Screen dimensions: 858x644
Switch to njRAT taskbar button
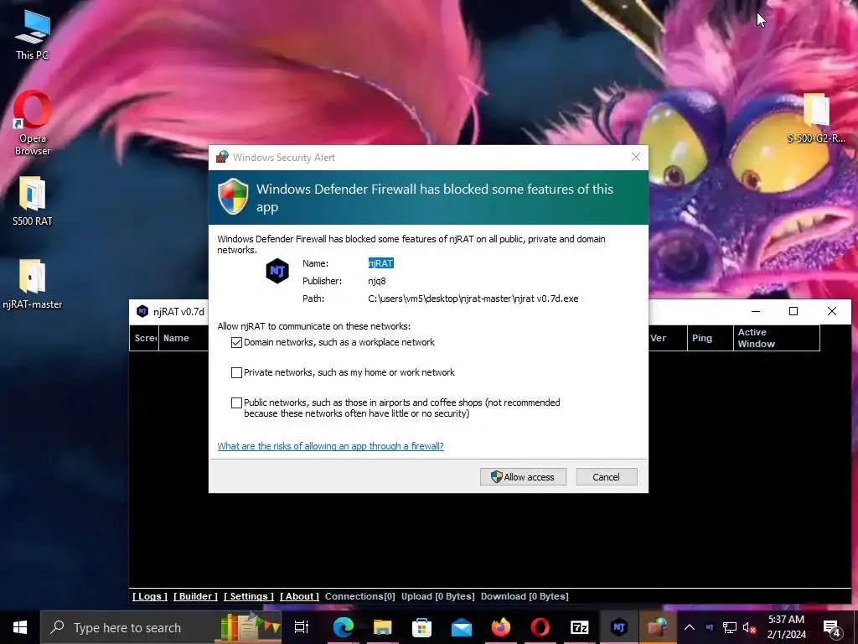coord(619,627)
